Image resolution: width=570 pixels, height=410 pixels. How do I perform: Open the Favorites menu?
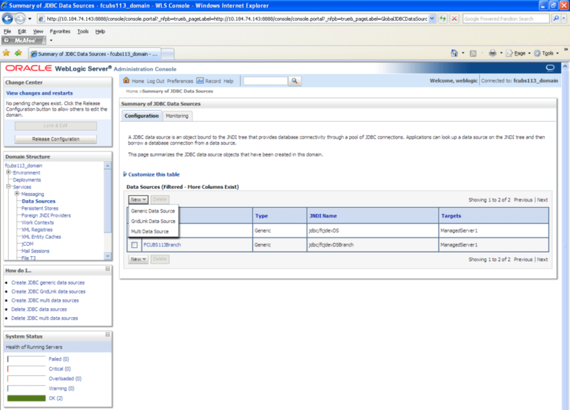point(60,31)
